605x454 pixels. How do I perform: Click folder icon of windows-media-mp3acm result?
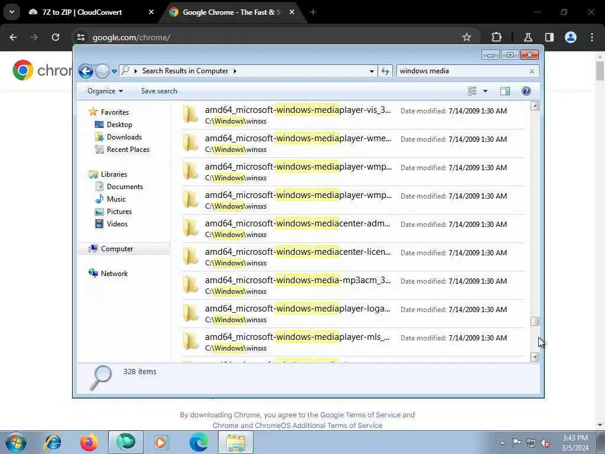pyautogui.click(x=191, y=284)
